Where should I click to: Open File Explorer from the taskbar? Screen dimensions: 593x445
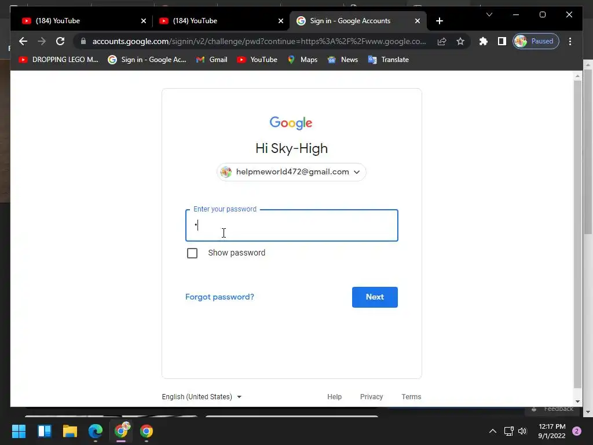tap(70, 431)
